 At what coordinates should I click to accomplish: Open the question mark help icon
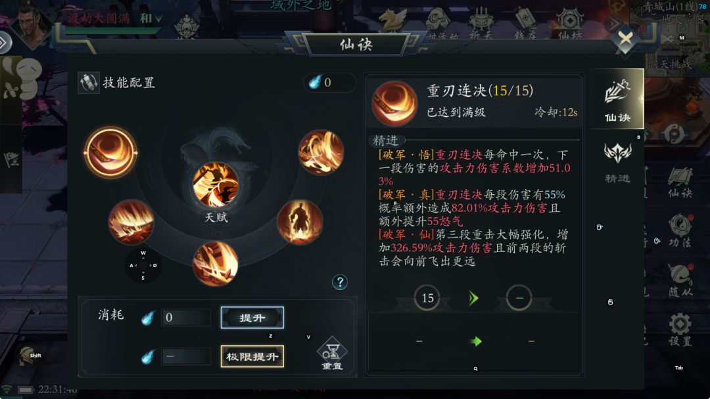(340, 282)
